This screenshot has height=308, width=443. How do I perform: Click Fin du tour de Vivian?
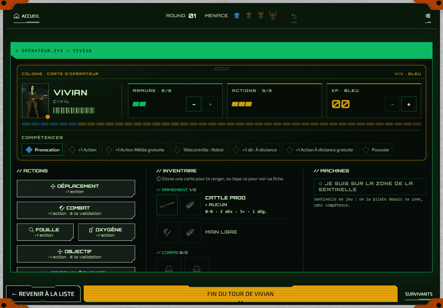point(241,294)
